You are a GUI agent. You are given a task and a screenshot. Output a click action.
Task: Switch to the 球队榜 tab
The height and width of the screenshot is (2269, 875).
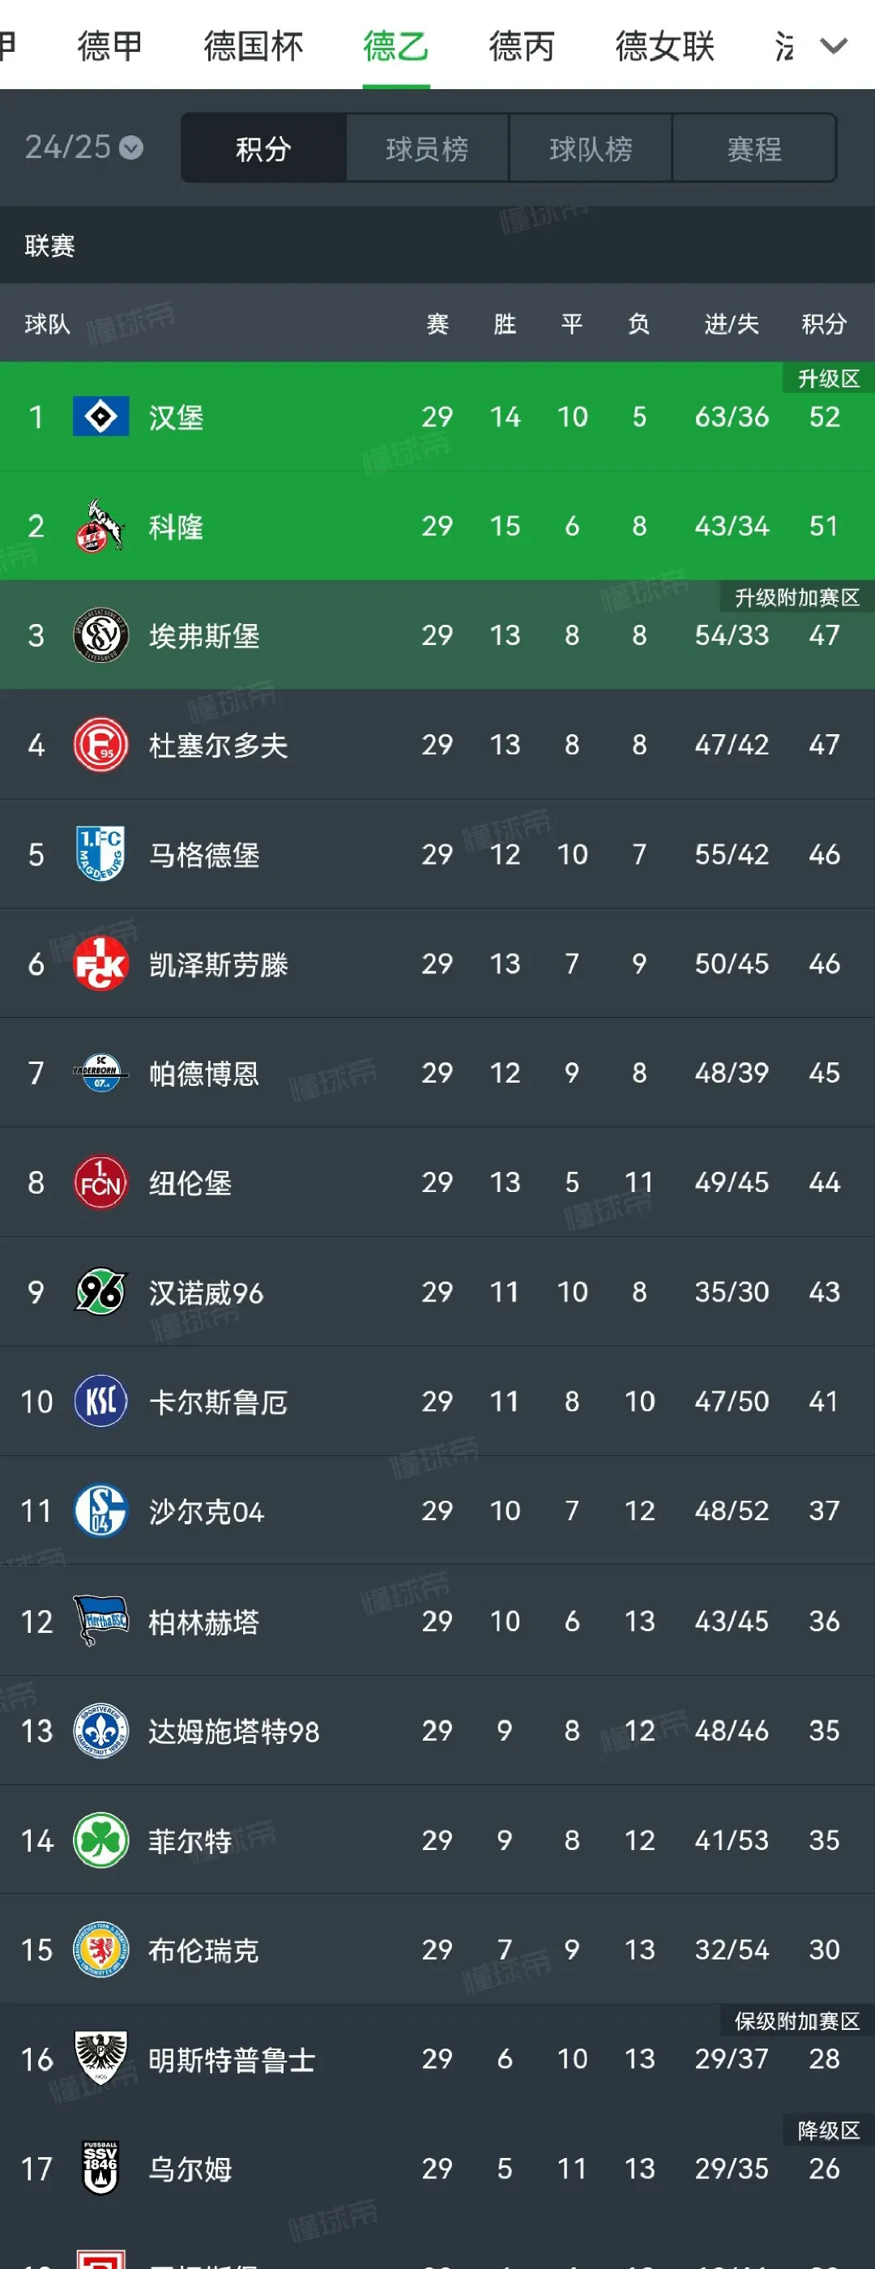click(x=591, y=148)
